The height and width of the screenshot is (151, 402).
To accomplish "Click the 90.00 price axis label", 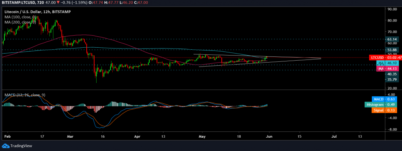I will (392, 9).
